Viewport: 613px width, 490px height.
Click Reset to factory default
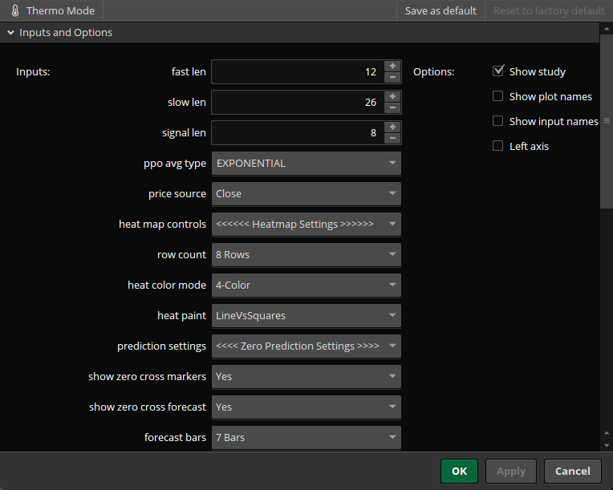[549, 11]
